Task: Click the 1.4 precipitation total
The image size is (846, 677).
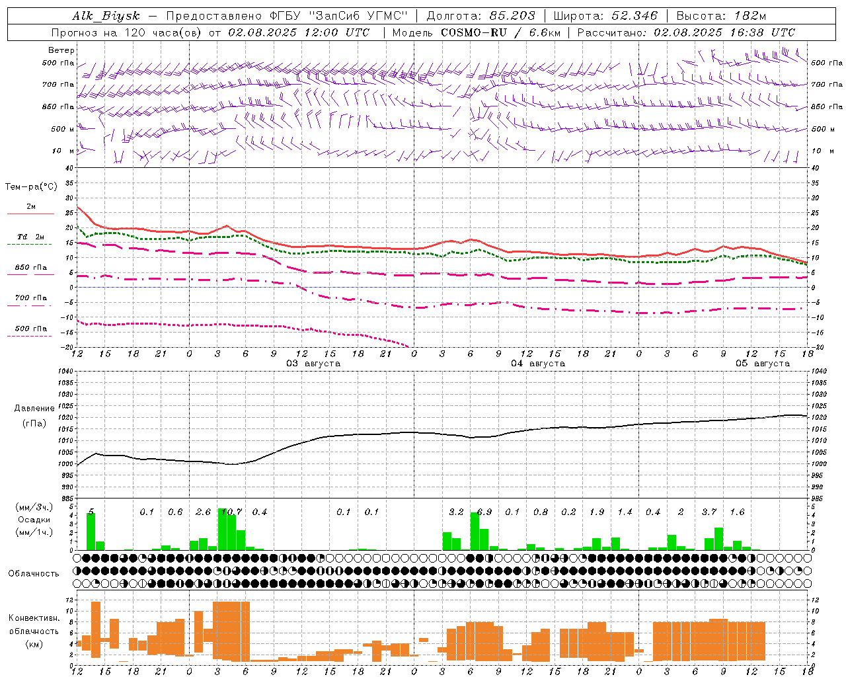Action: click(625, 512)
